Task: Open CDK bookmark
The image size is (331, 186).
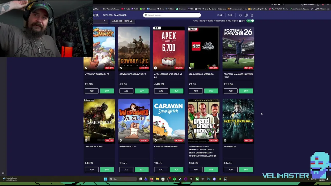Action: (x=191, y=9)
